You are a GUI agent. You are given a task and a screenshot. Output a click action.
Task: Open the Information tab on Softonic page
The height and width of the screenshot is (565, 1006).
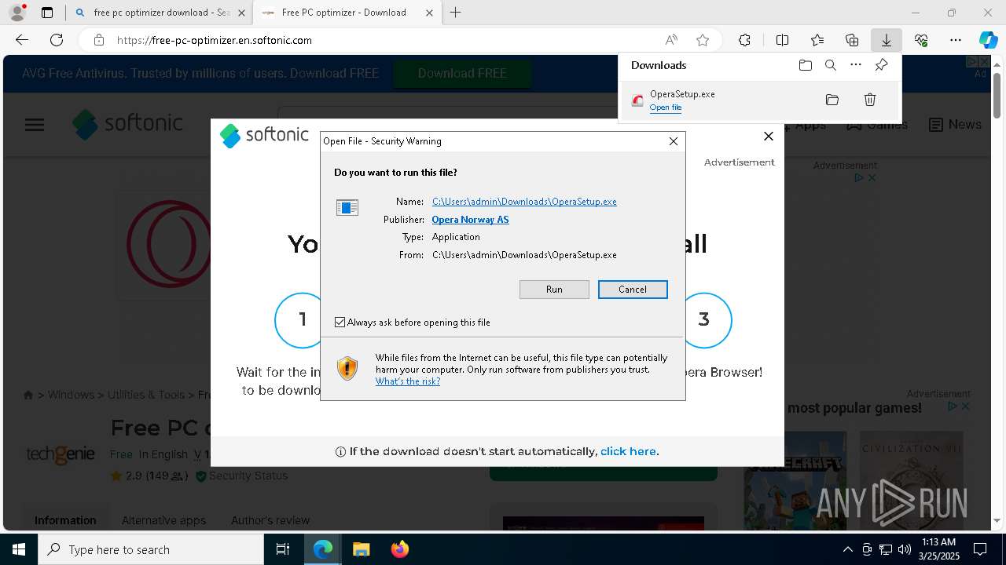point(65,520)
